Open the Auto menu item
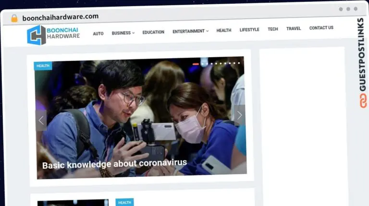 (x=98, y=34)
